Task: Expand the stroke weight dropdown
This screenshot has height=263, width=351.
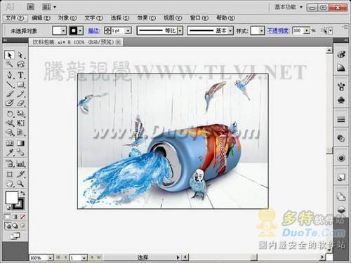Action: tap(128, 31)
